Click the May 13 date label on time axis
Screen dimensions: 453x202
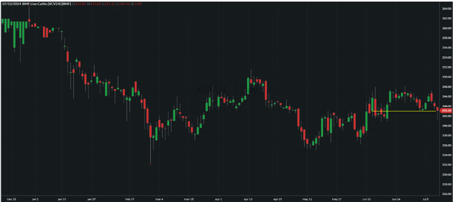point(307,199)
